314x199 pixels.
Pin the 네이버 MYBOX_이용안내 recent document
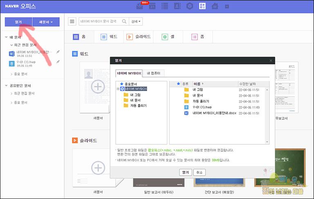pos(58,52)
